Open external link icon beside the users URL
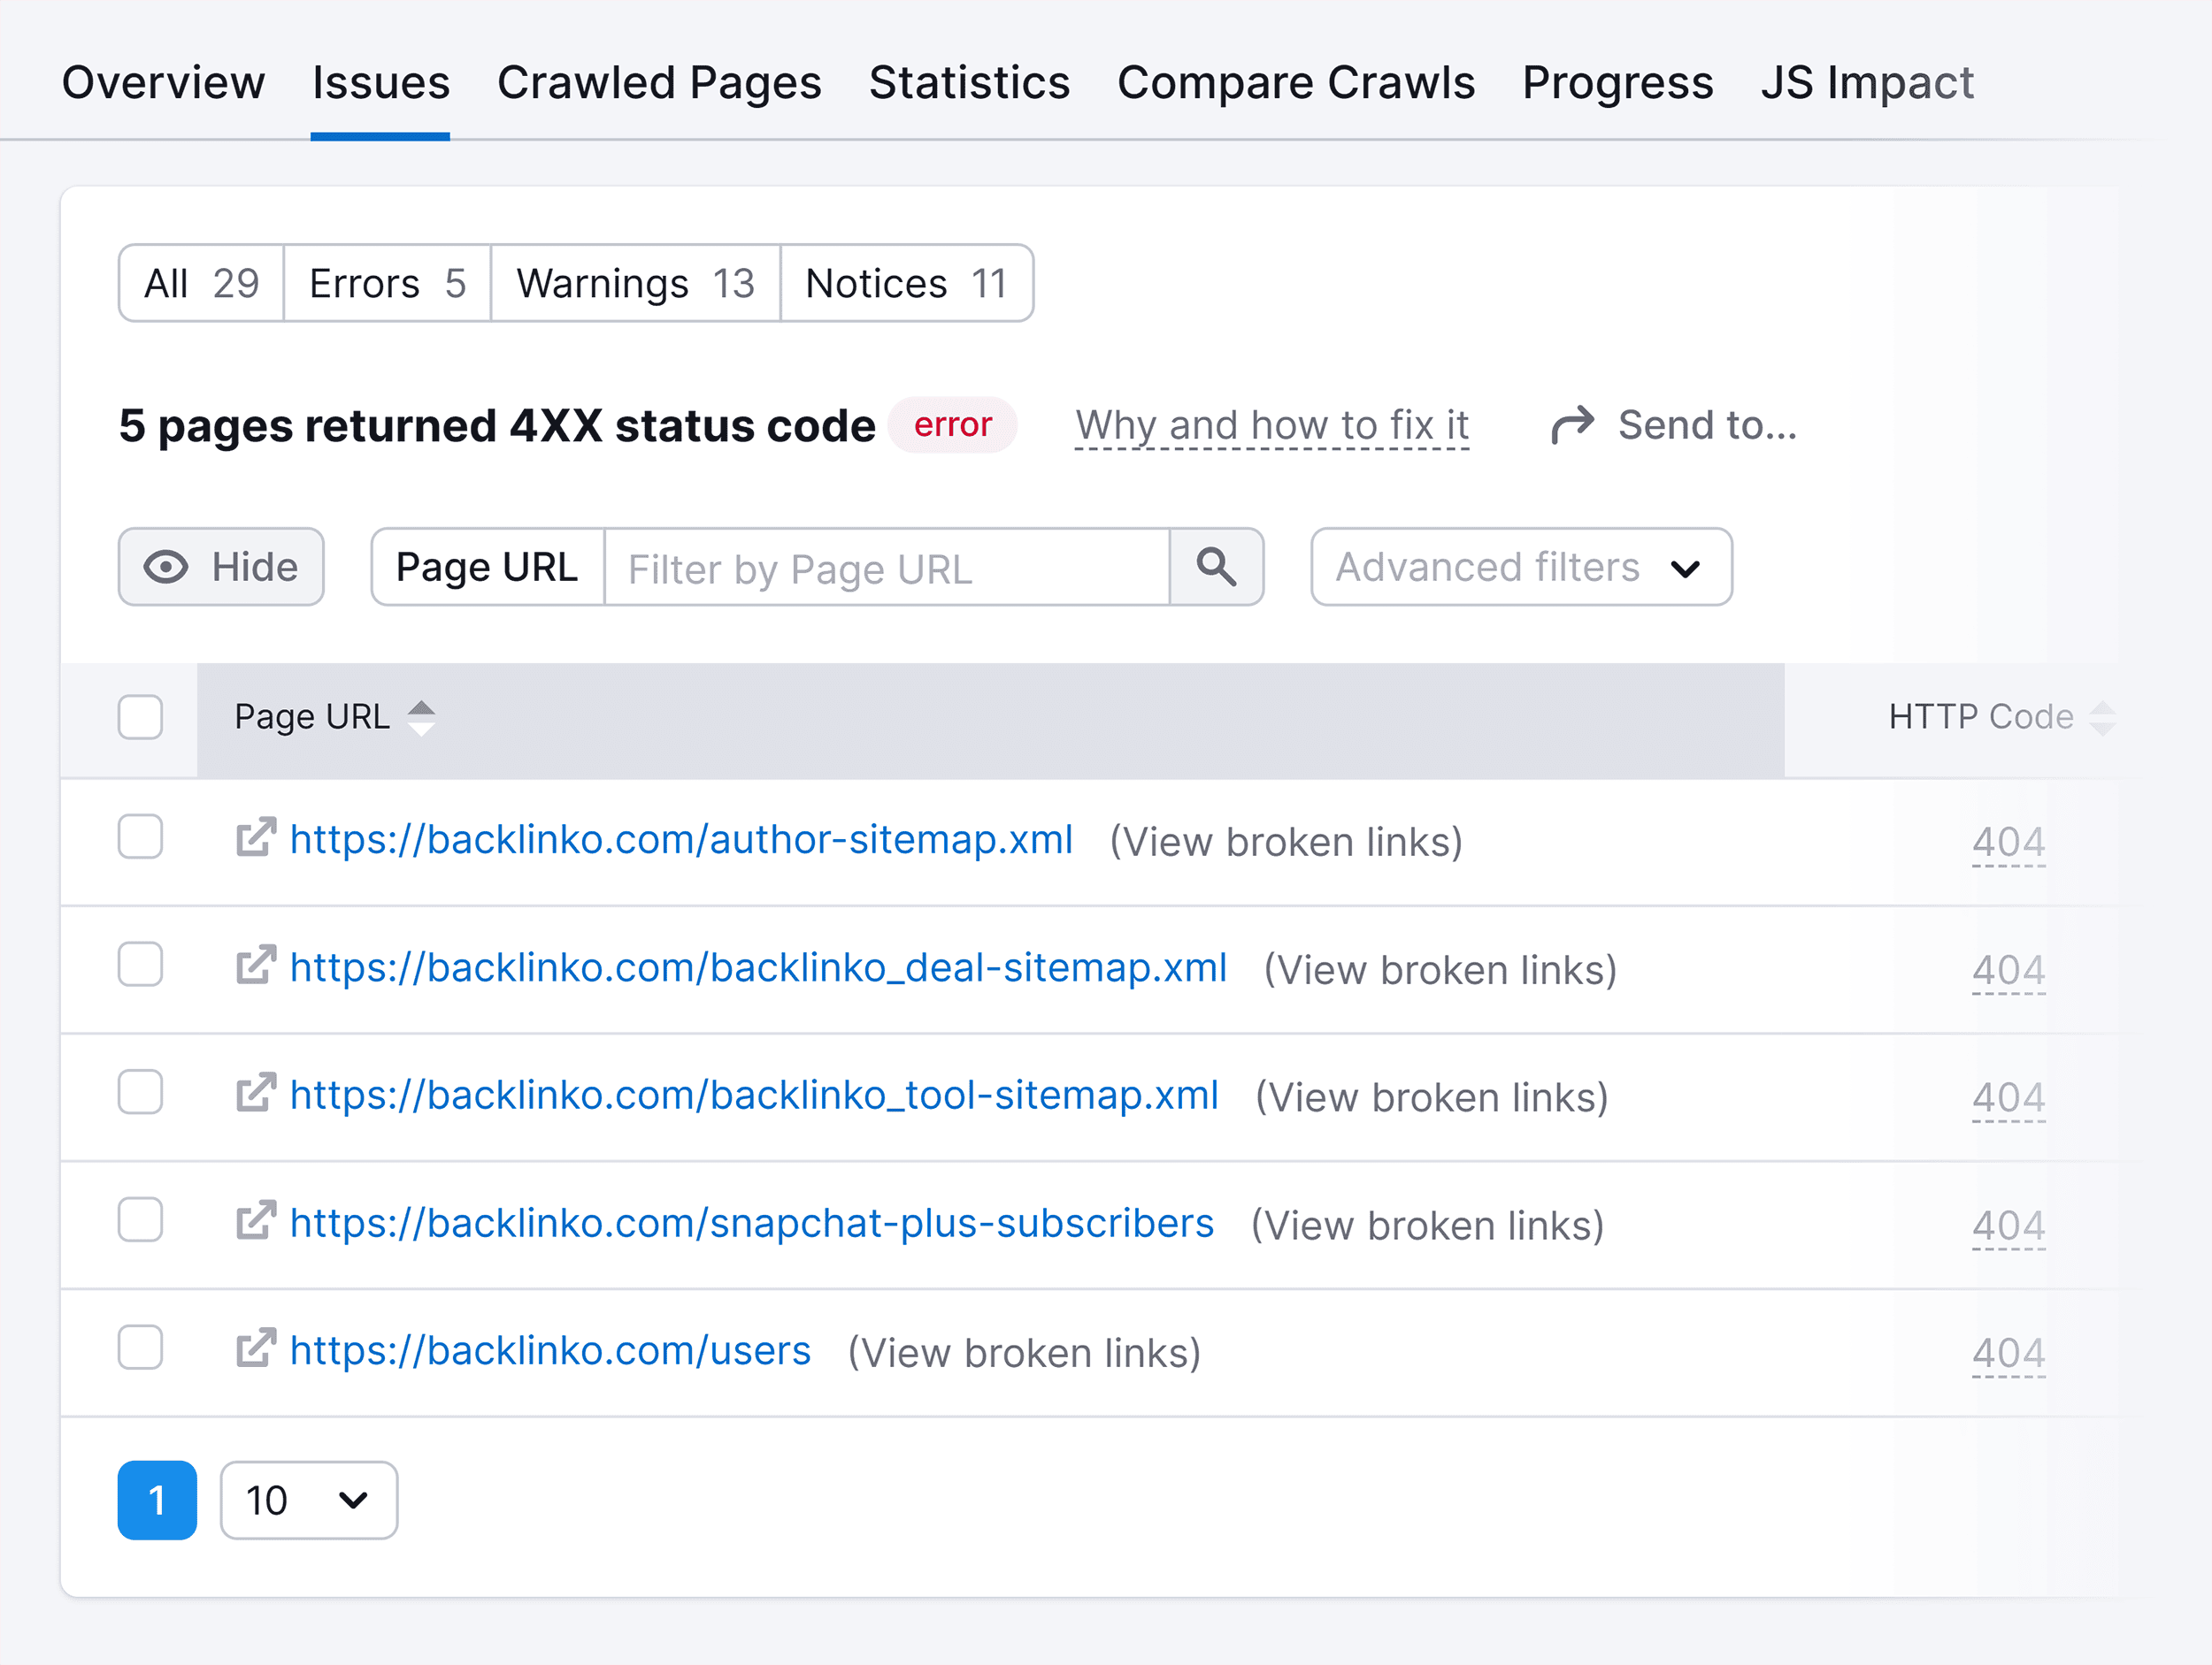Image resolution: width=2212 pixels, height=1665 pixels. click(x=255, y=1349)
